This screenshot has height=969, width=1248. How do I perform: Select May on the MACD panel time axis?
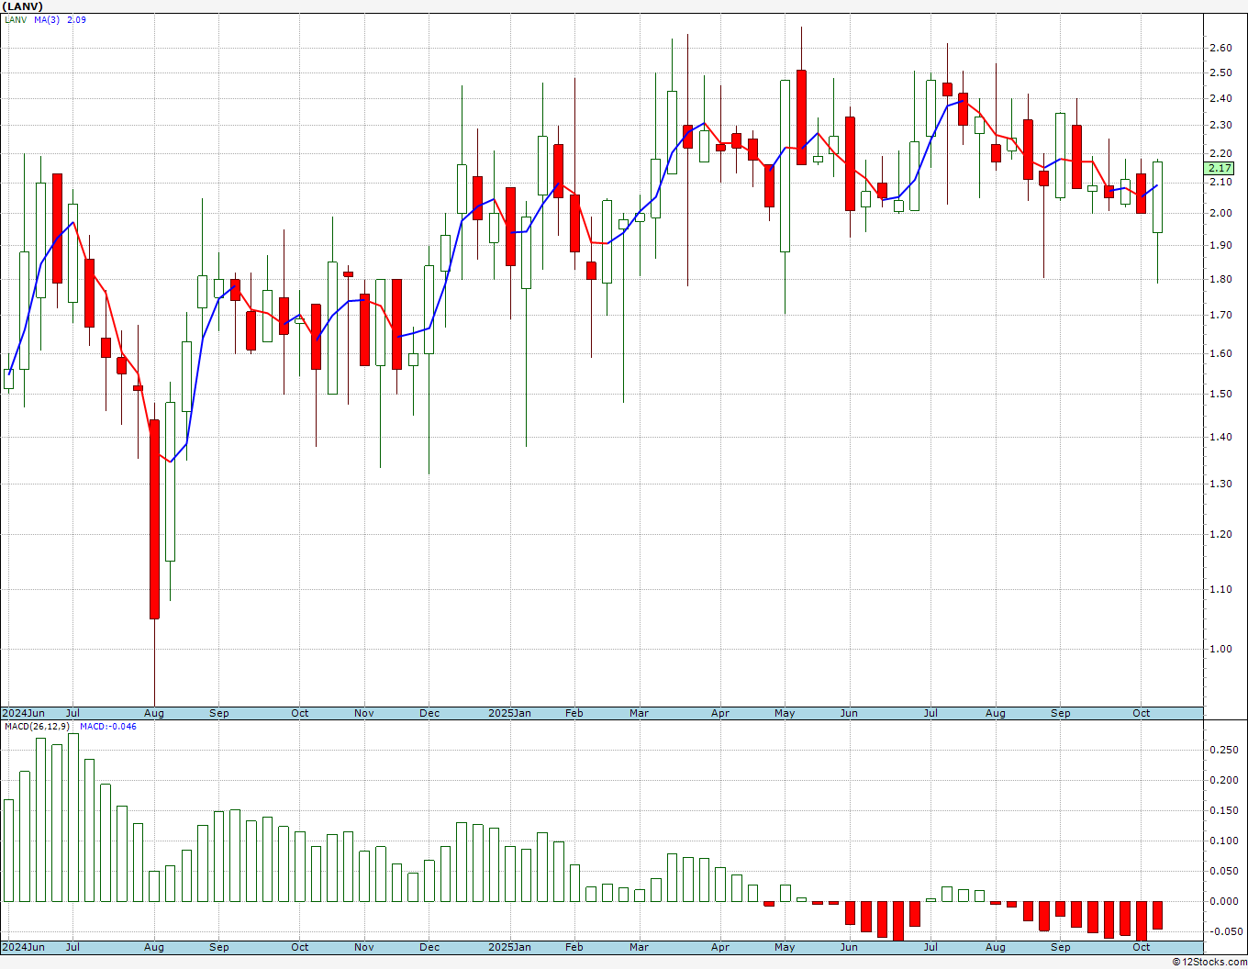785,947
